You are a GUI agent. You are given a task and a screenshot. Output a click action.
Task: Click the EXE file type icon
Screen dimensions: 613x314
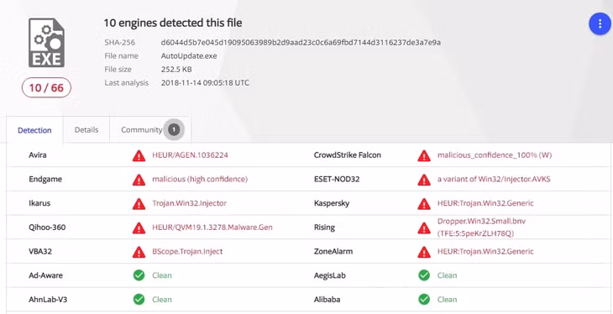[46, 43]
